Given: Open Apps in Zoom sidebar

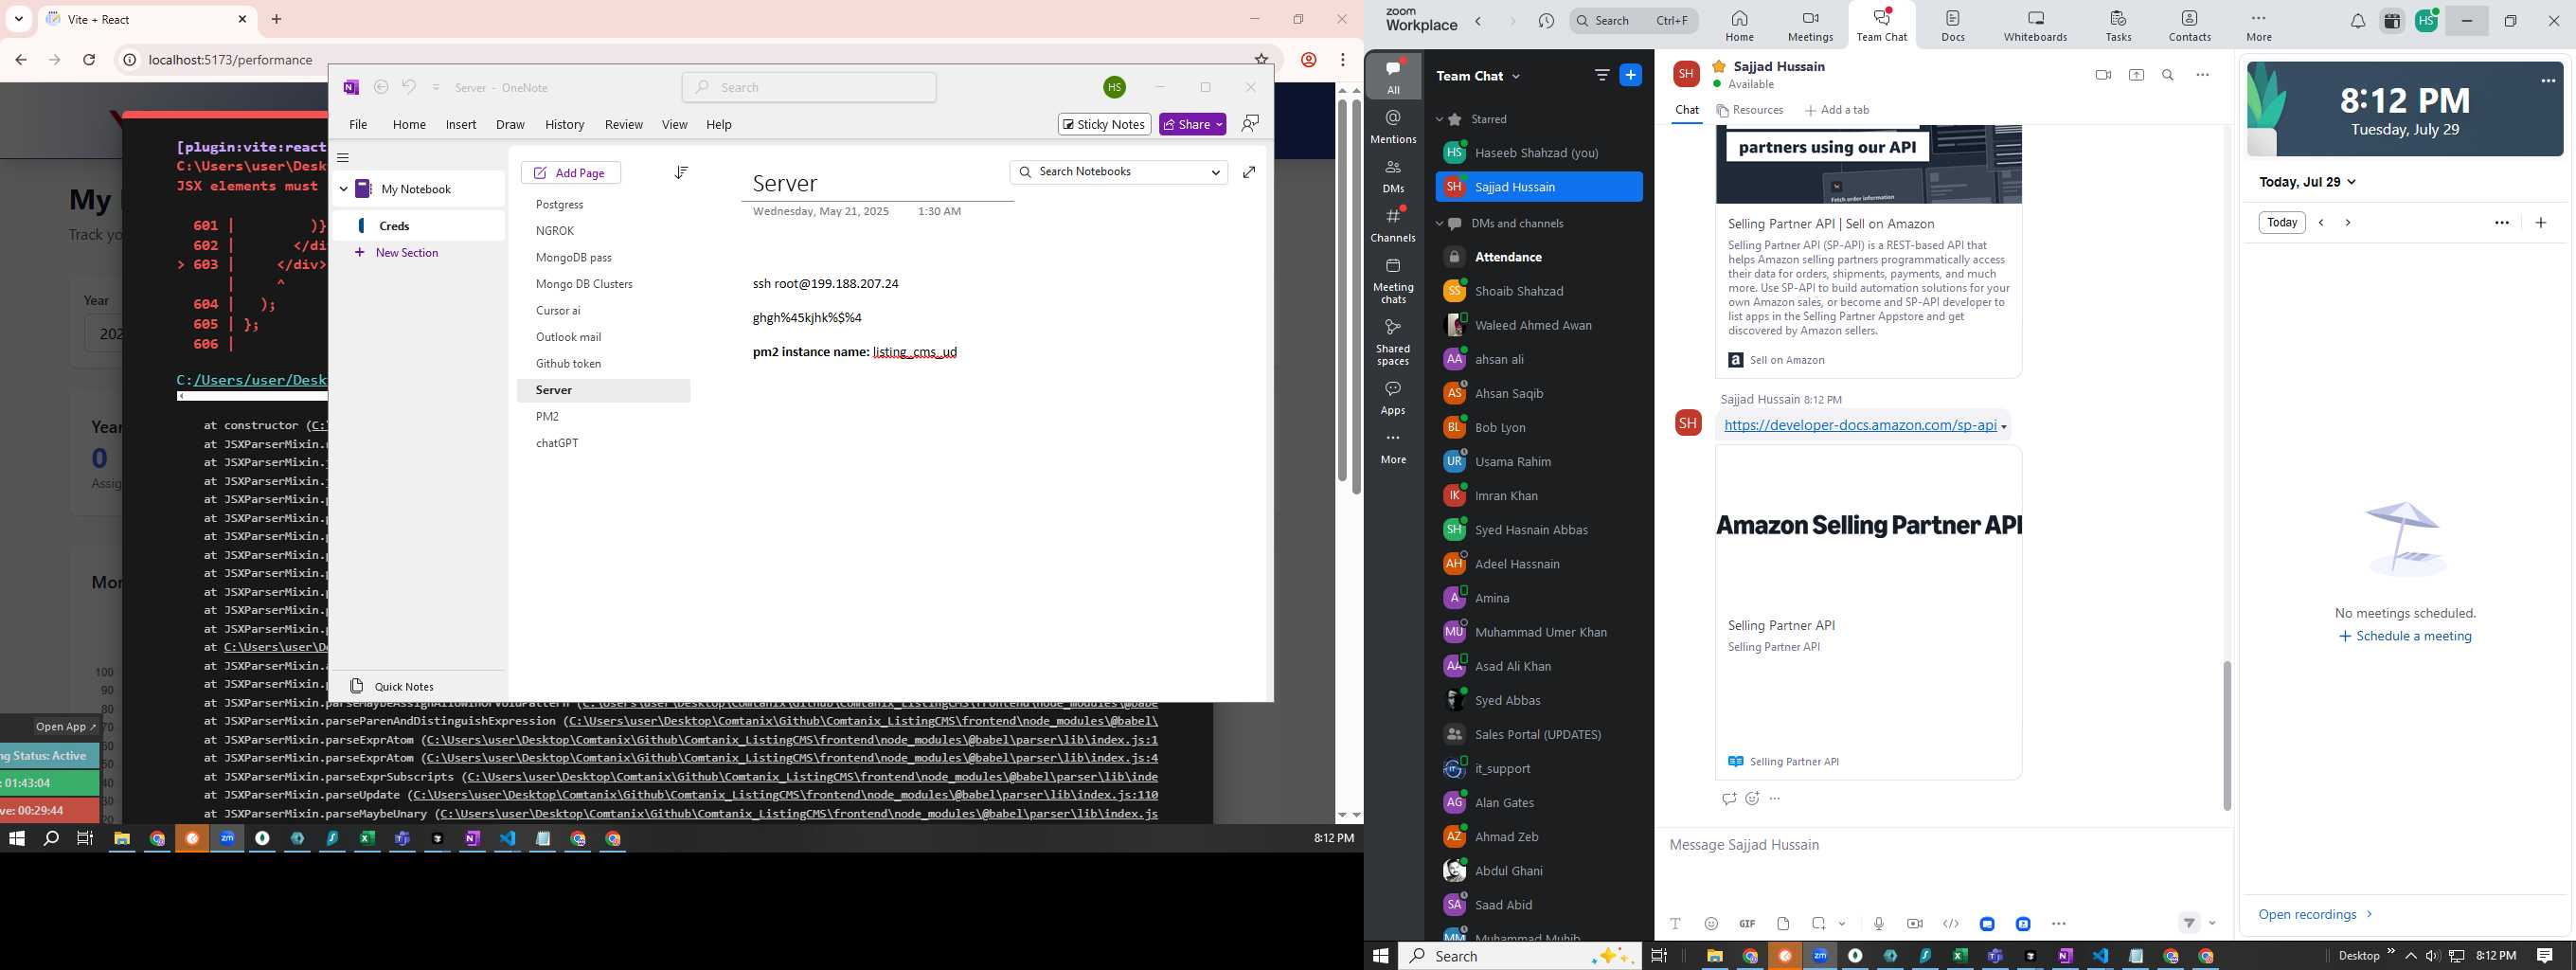Looking at the screenshot, I should coord(1393,397).
